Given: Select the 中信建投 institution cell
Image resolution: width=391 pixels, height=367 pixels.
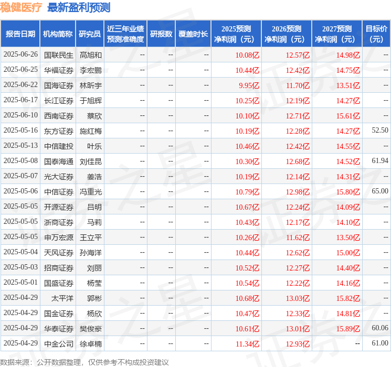Looking at the screenshot, I should (59, 146).
